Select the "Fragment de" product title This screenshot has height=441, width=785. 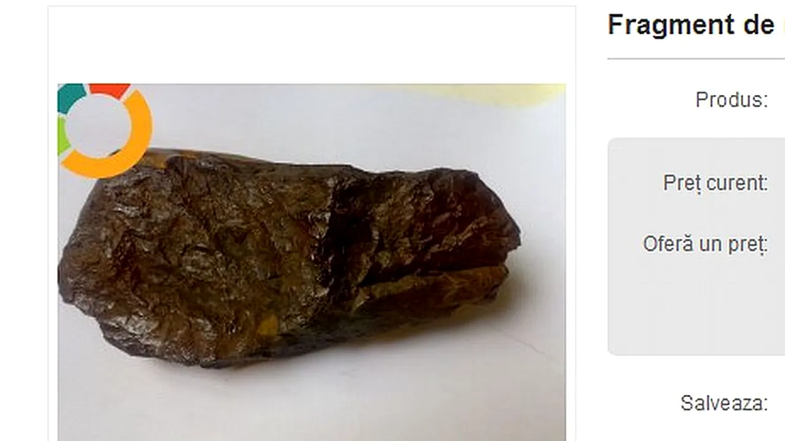(691, 24)
